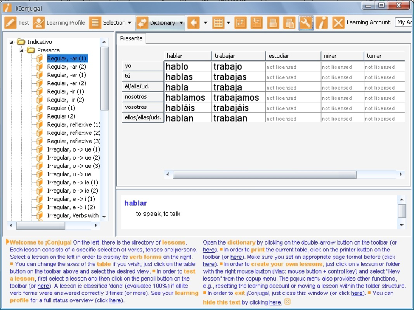This screenshot has width=414, height=310.
Task: Open the table view dropdown arrow
Action: click(229, 23)
